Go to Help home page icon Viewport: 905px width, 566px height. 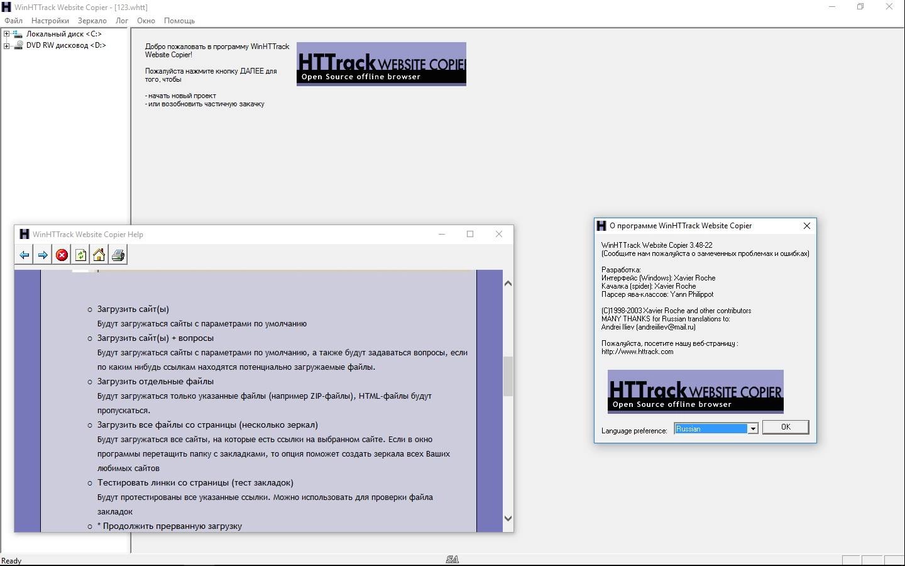99,255
